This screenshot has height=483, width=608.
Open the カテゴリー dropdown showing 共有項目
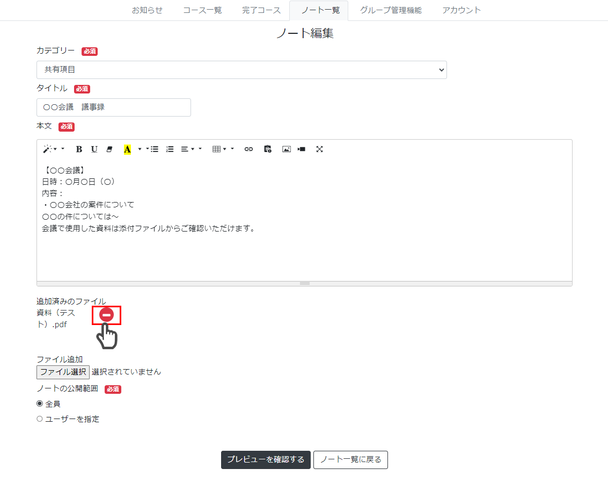pos(241,70)
